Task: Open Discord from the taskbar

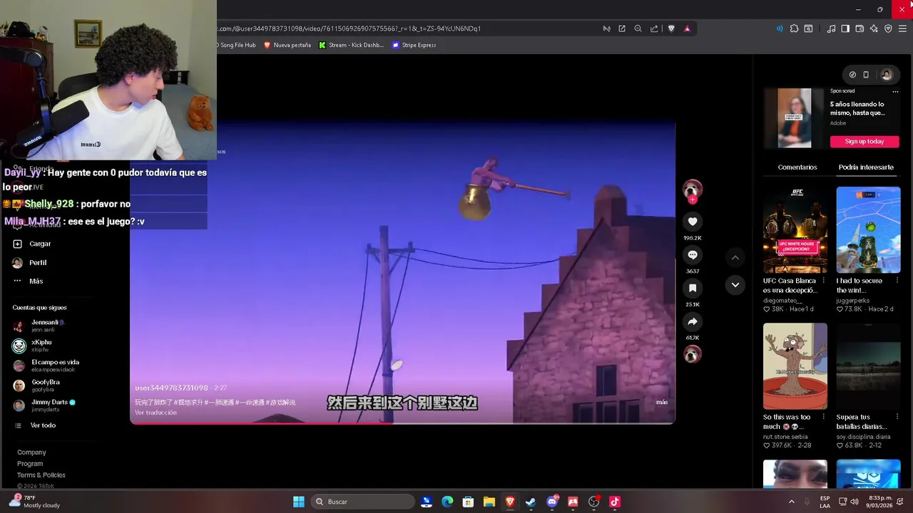Action: [552, 502]
